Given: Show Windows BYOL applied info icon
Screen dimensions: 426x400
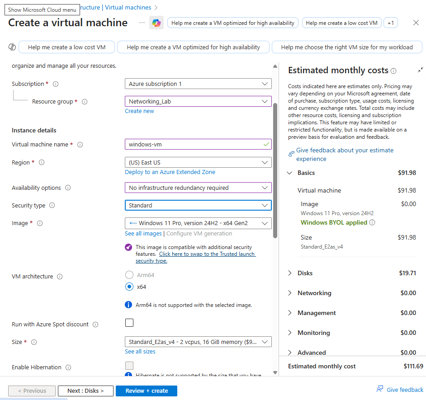Looking at the screenshot, I should pos(372,222).
